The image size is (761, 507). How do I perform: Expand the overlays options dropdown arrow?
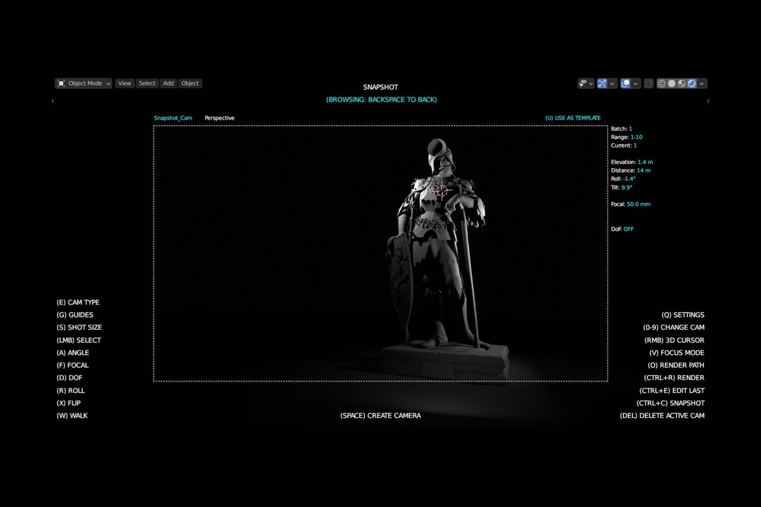click(x=635, y=83)
